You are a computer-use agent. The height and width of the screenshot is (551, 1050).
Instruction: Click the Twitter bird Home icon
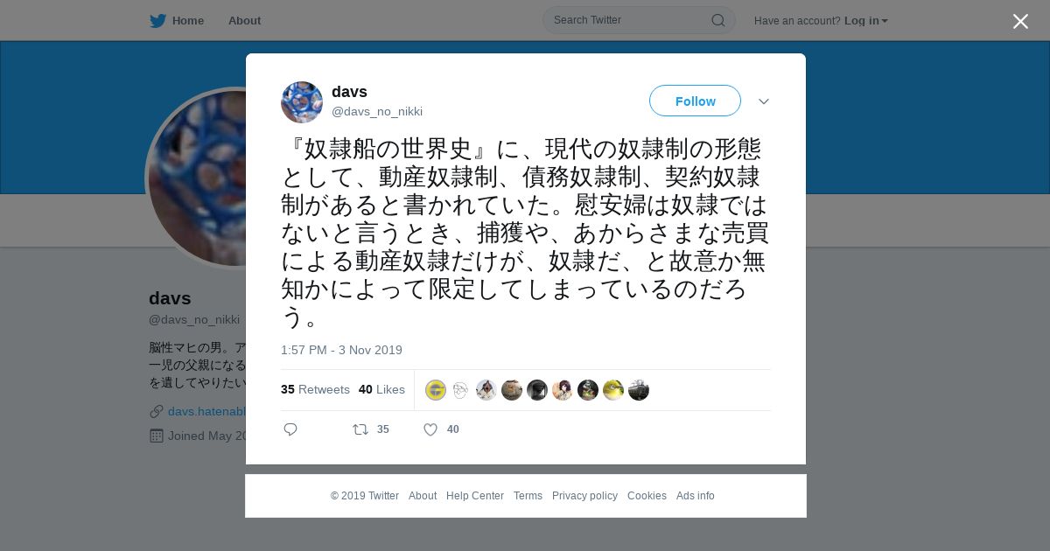[157, 20]
